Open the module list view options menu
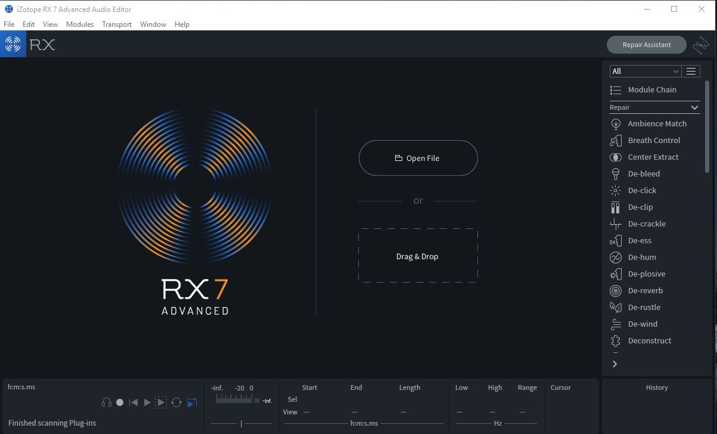Image resolution: width=717 pixels, height=434 pixels. 691,71
